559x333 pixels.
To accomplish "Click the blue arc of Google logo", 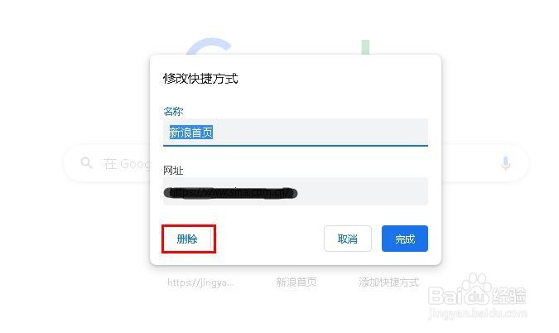I will point(209,46).
